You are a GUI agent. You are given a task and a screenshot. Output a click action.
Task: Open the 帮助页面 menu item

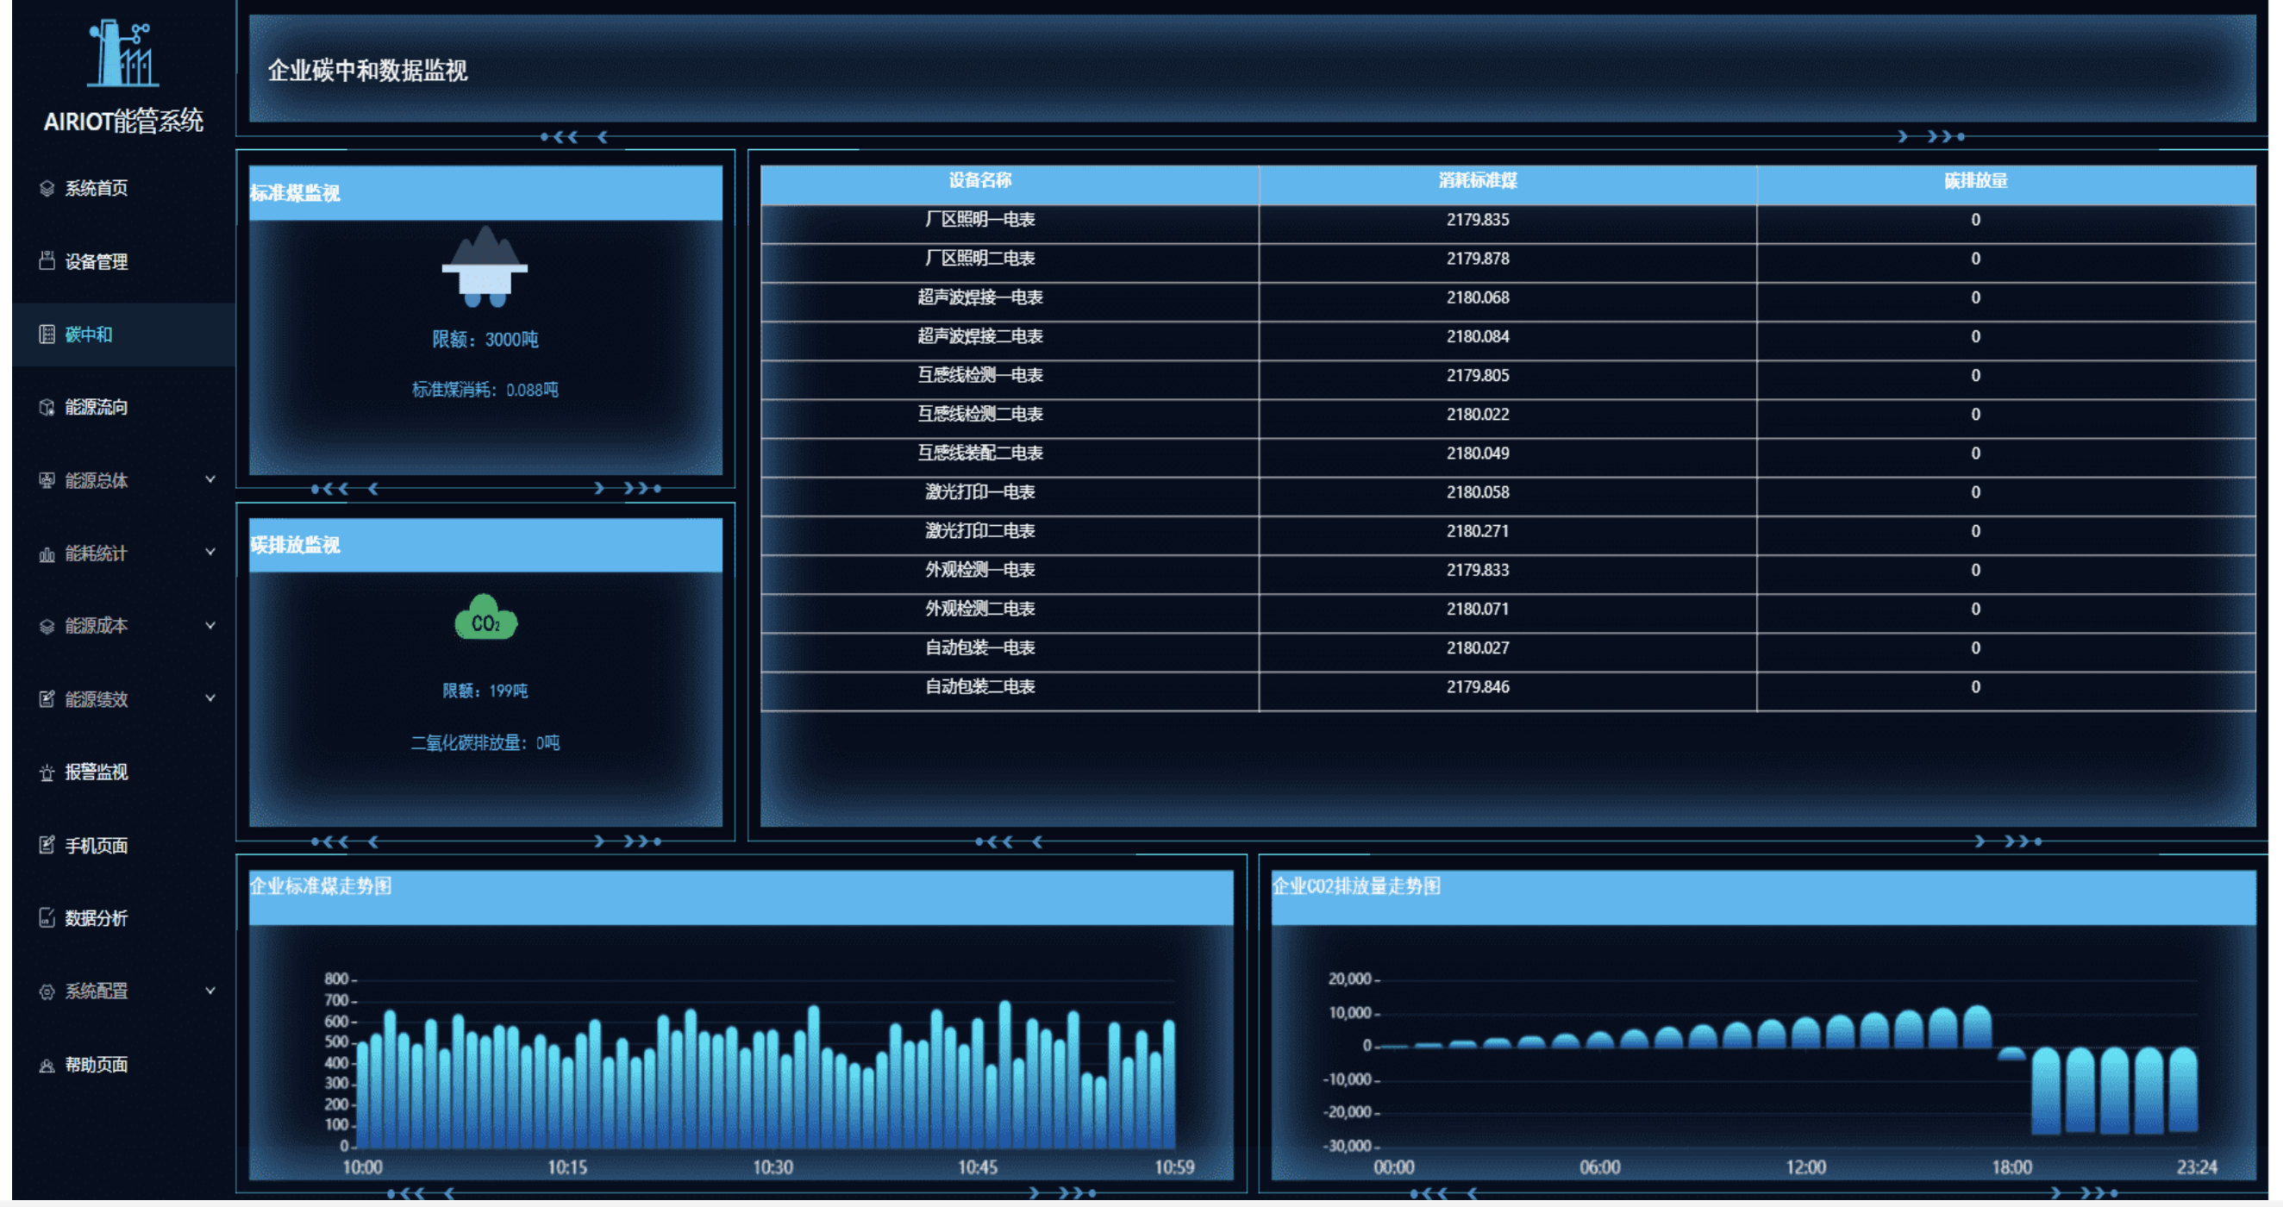click(x=123, y=1065)
